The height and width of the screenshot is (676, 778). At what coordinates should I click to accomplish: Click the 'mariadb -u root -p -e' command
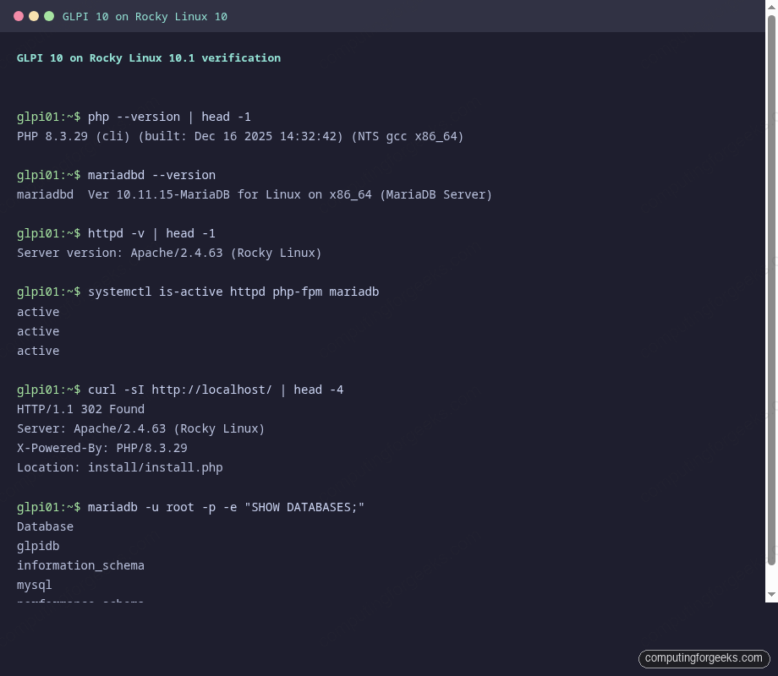(226, 507)
